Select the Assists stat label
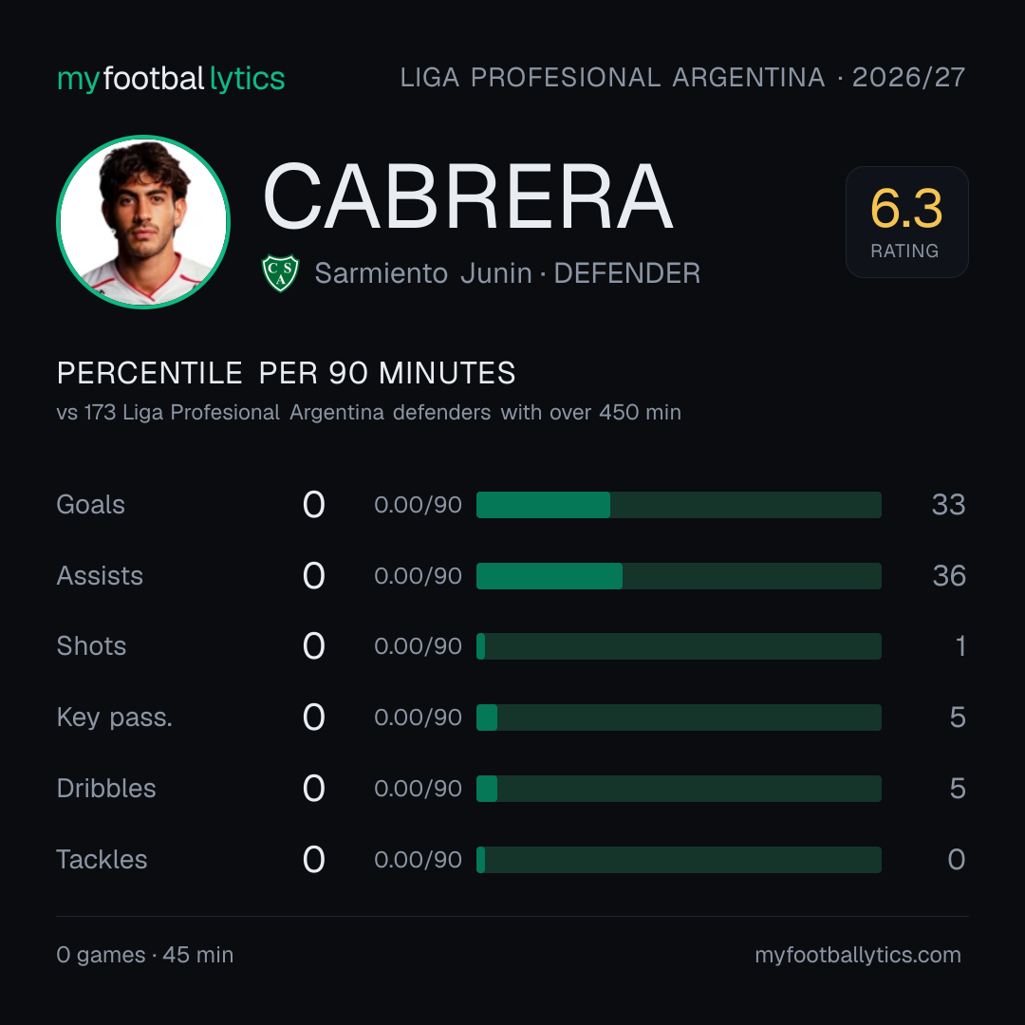This screenshot has height=1025, width=1025. click(100, 576)
